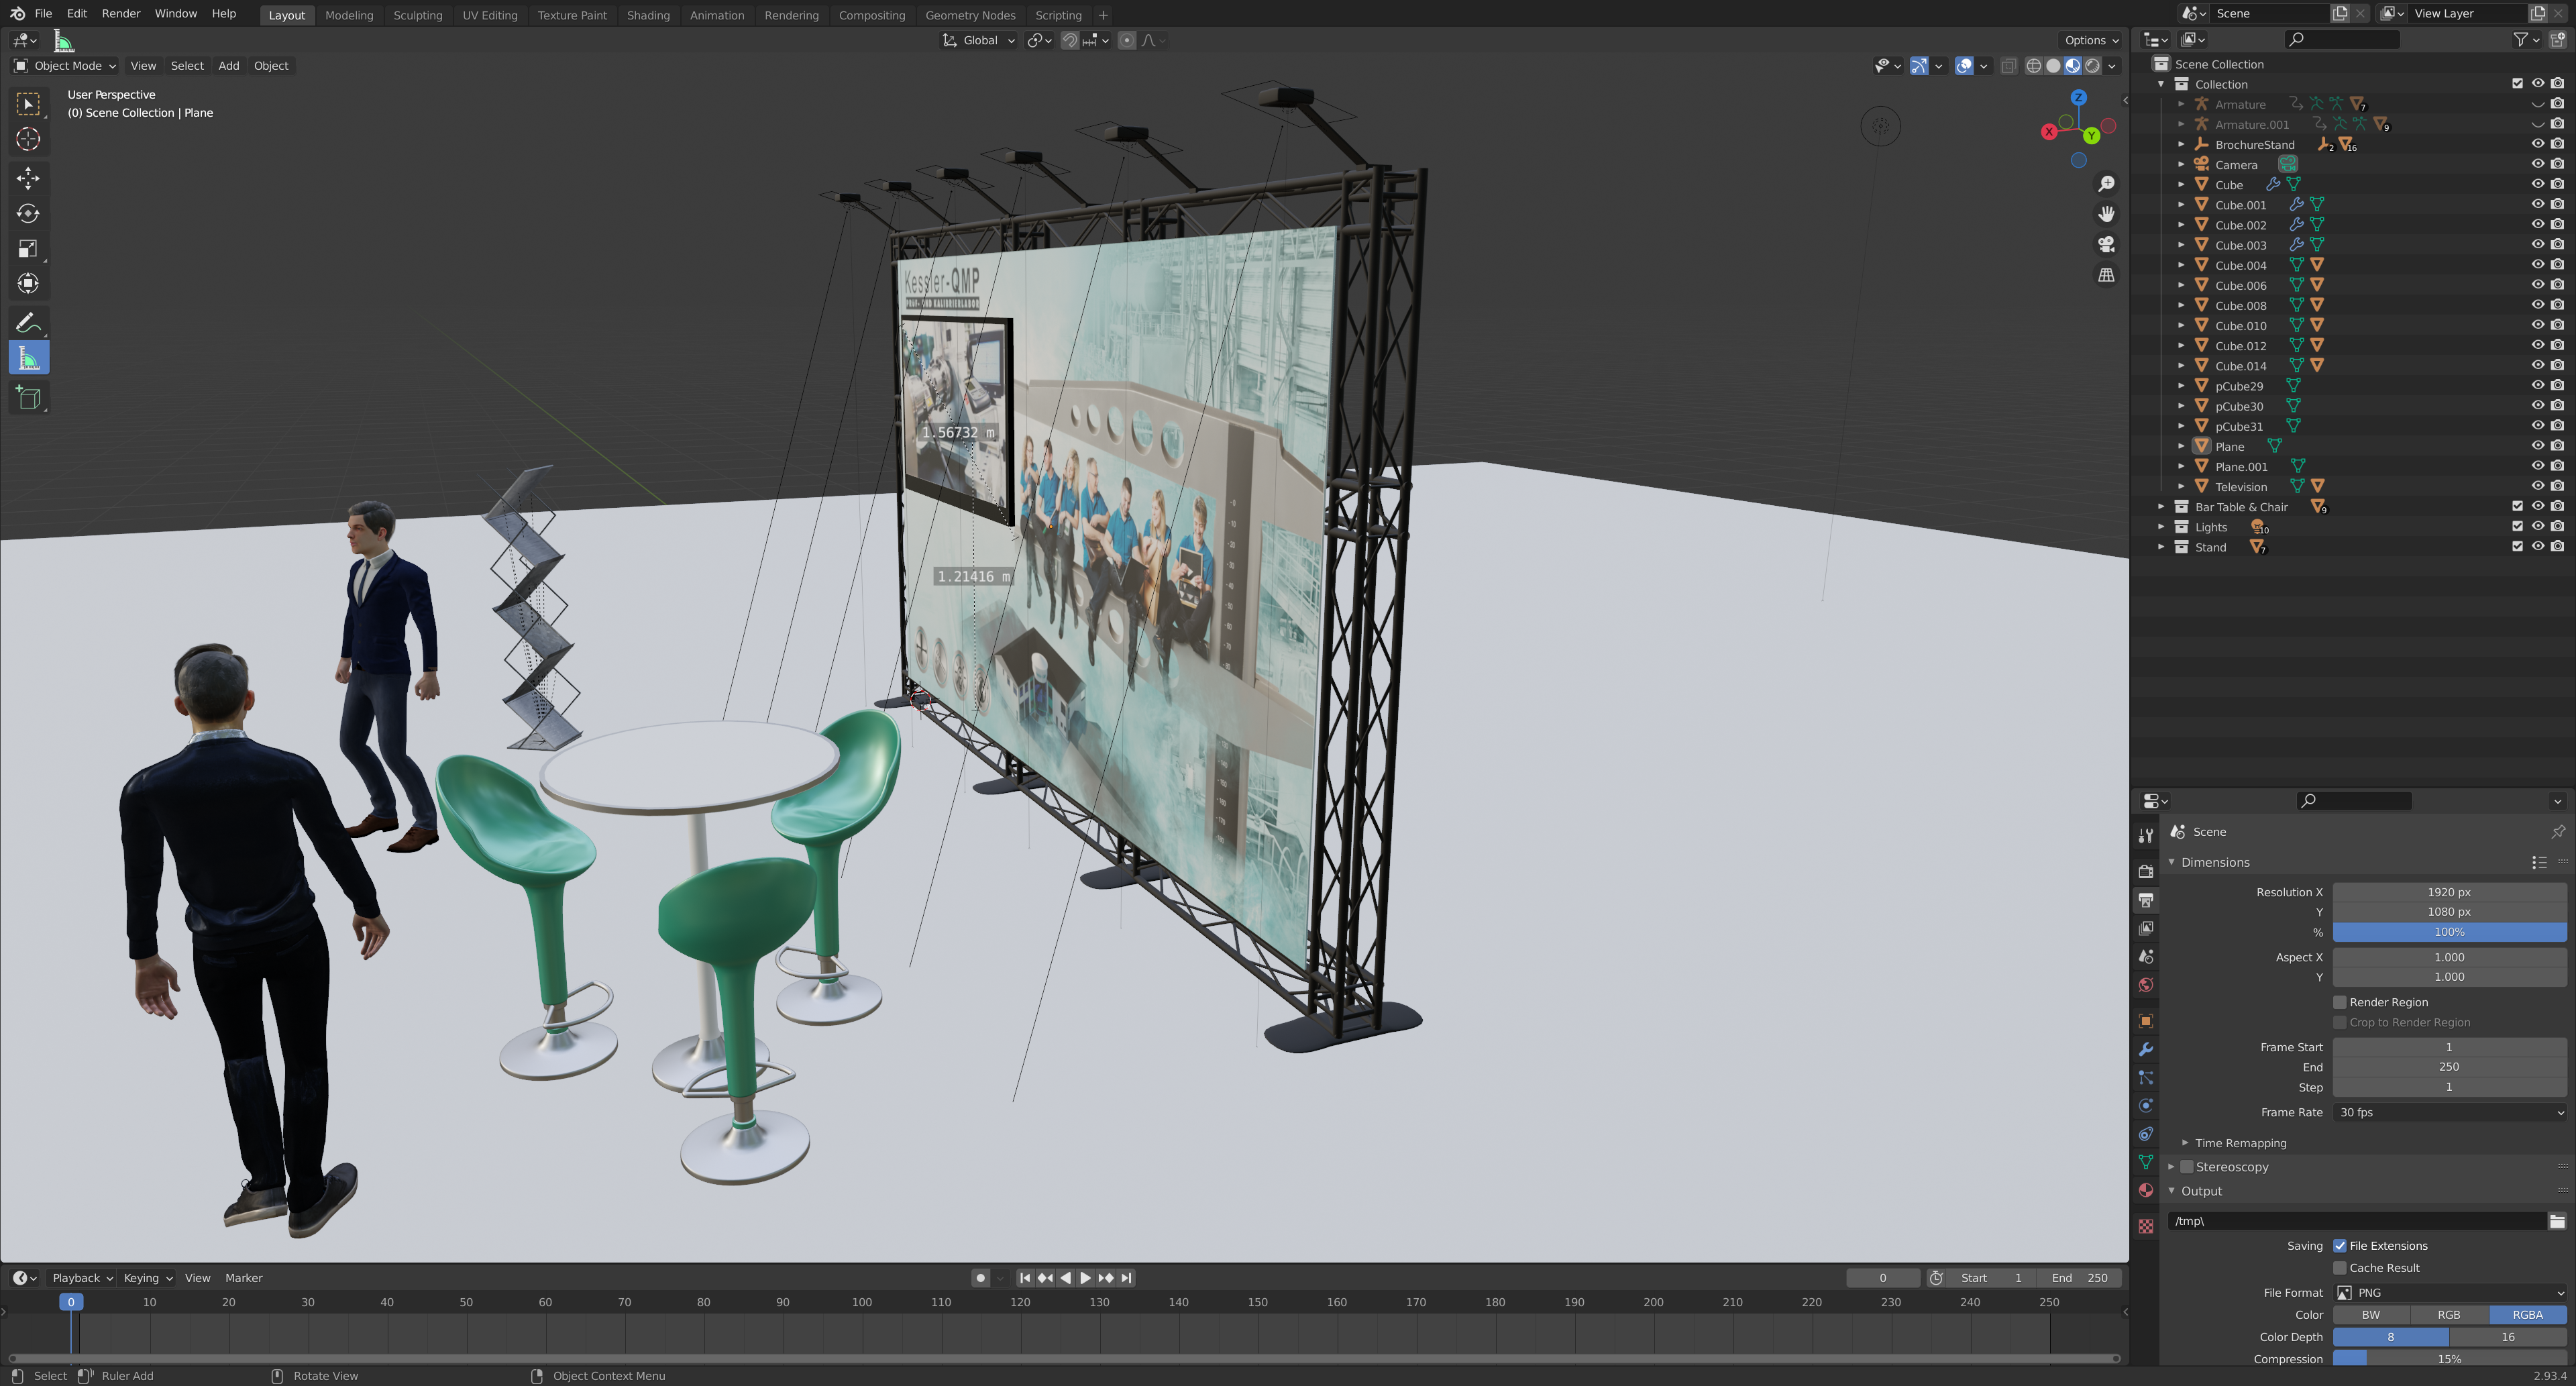Click the Options button in viewport header
Image resolution: width=2576 pixels, height=1386 pixels.
click(2091, 40)
